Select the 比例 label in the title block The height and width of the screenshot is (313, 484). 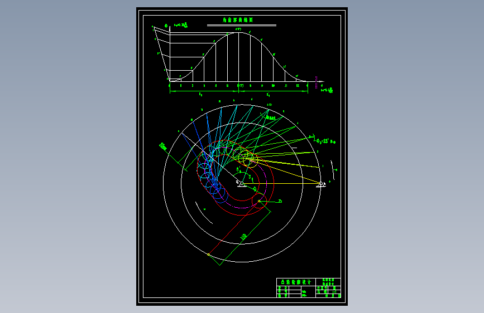(322, 292)
